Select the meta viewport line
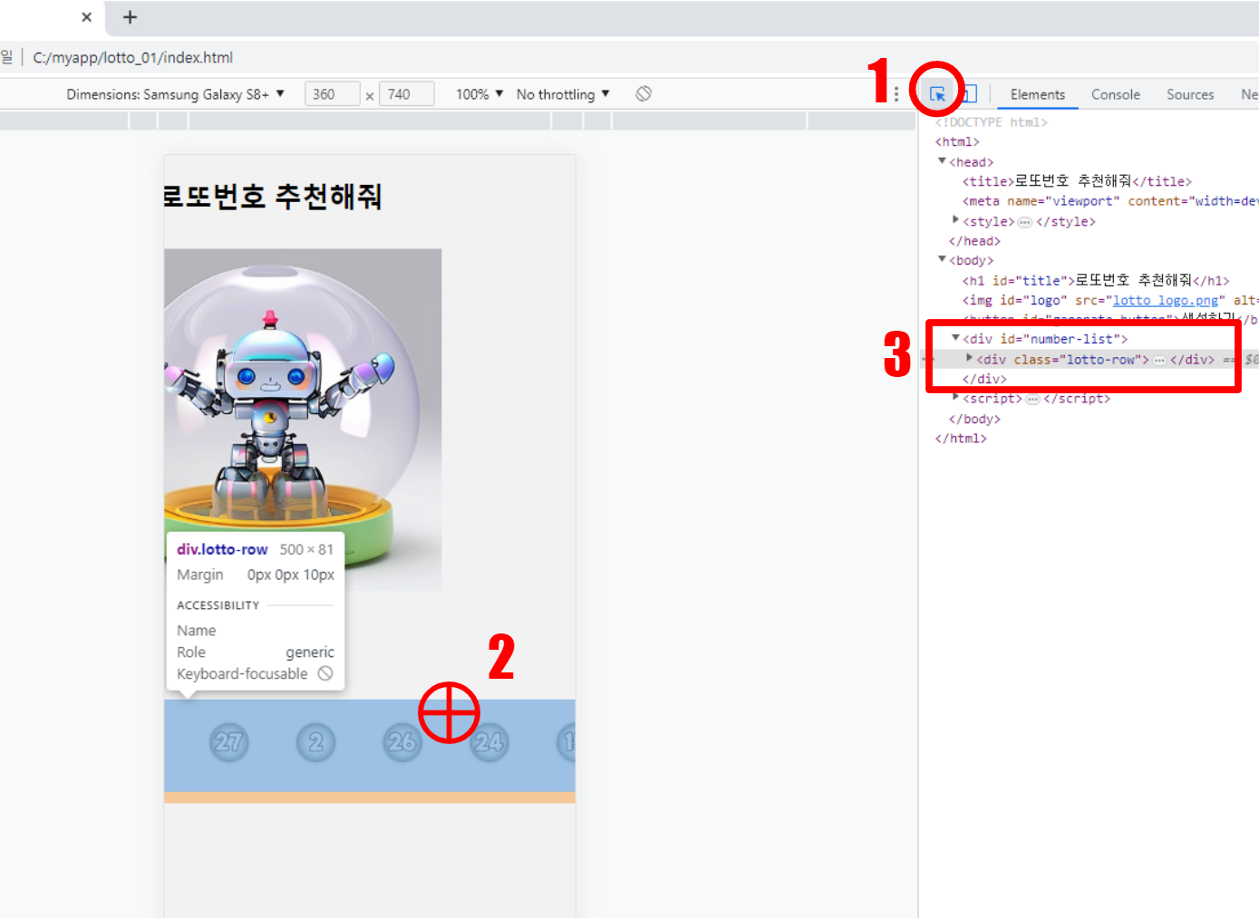Image resolution: width=1259 pixels, height=918 pixels. 1110,201
